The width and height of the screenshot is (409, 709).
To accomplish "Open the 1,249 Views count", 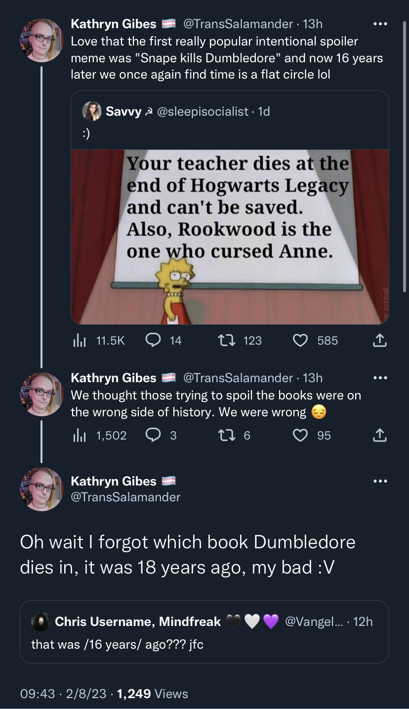I will 154,694.
